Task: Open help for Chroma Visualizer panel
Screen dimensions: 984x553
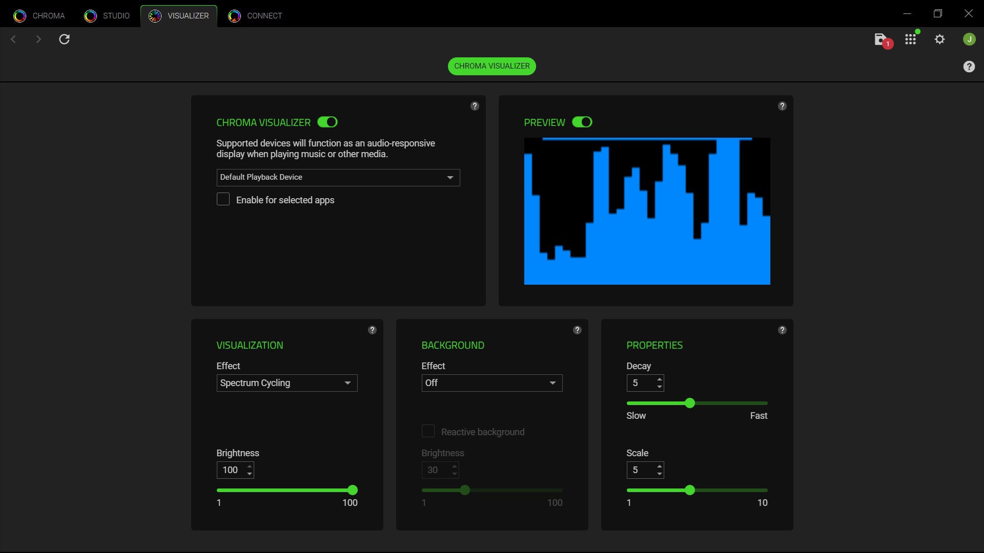Action: coord(475,106)
